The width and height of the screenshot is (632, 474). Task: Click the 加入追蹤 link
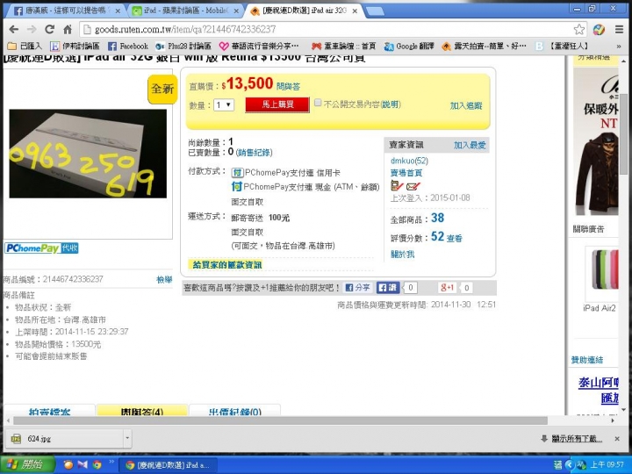466,105
